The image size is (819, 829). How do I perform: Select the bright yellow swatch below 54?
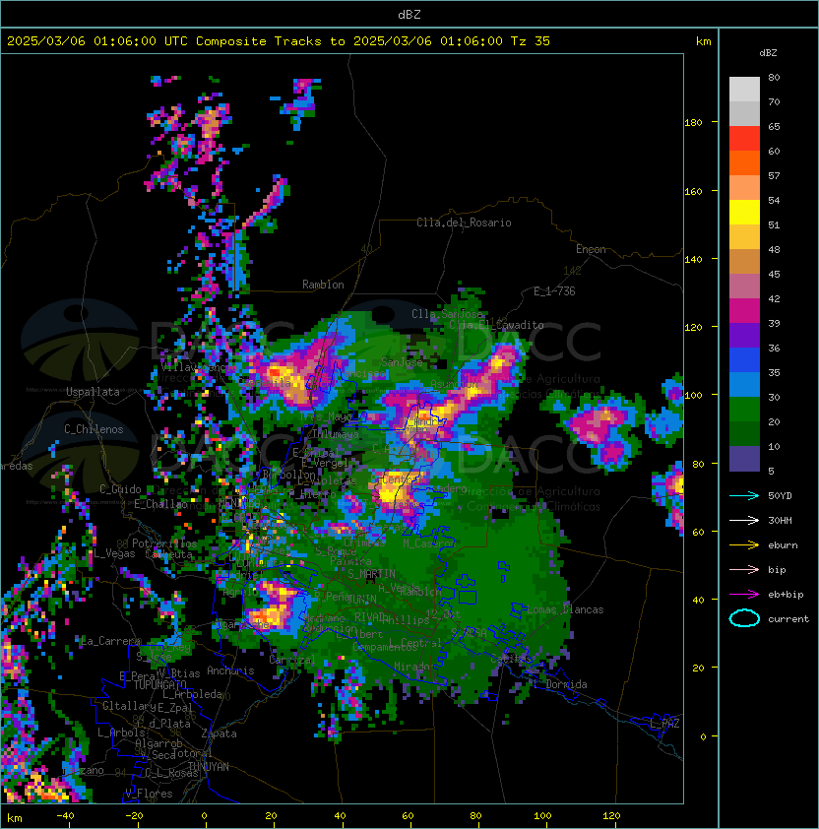744,213
